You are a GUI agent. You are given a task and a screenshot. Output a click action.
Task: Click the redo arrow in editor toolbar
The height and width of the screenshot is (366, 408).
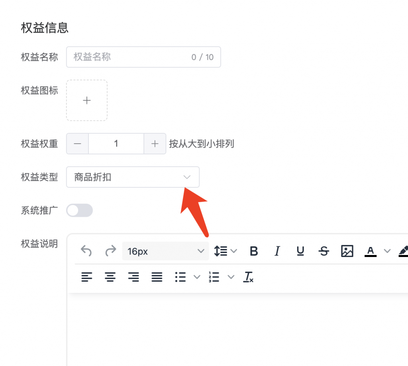110,251
